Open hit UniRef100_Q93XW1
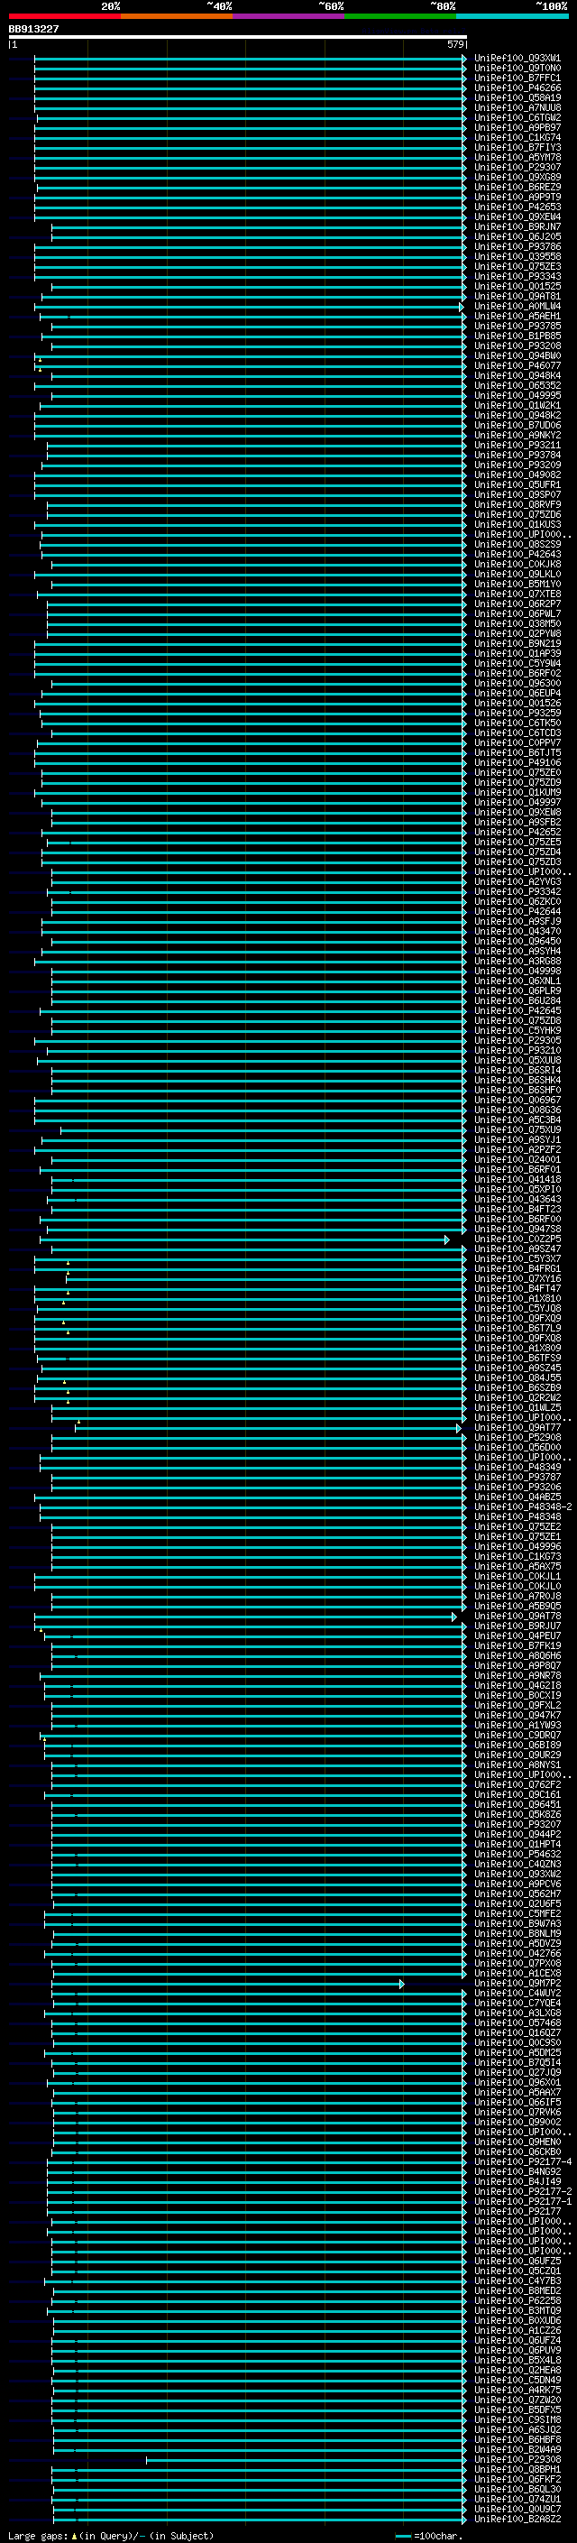The width and height of the screenshot is (577, 2543). (x=517, y=59)
